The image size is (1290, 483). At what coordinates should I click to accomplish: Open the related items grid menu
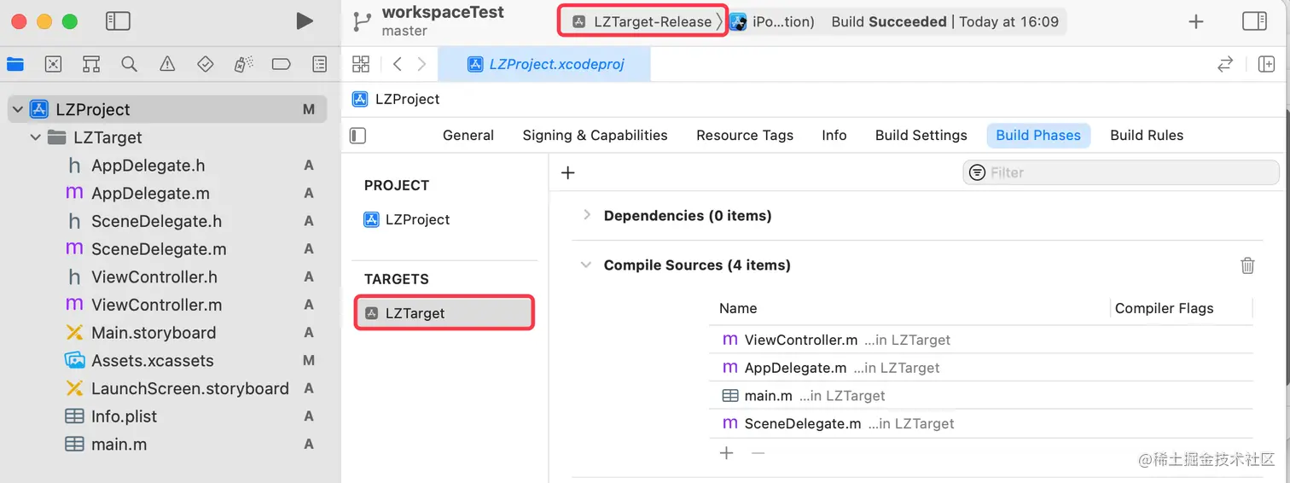(x=361, y=64)
